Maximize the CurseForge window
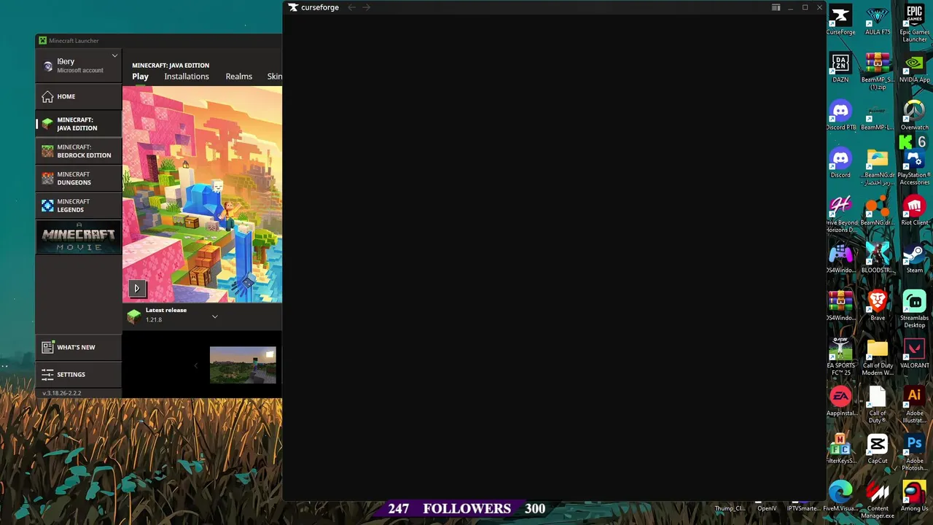This screenshot has height=525, width=933. [x=805, y=7]
